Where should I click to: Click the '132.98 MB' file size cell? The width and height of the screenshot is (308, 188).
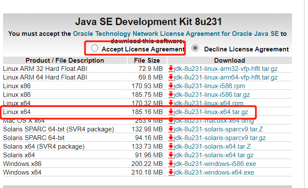pyautogui.click(x=147, y=129)
